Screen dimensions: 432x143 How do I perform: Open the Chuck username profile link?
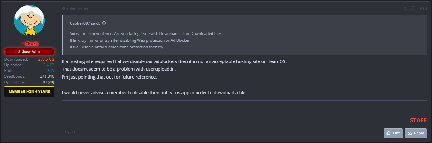[32, 44]
